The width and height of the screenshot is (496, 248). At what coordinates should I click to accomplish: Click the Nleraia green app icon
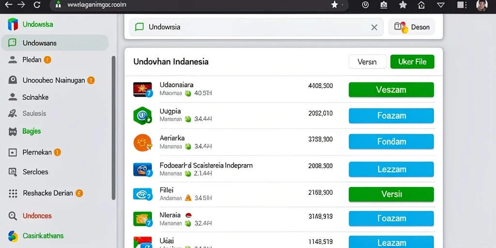coord(143,219)
